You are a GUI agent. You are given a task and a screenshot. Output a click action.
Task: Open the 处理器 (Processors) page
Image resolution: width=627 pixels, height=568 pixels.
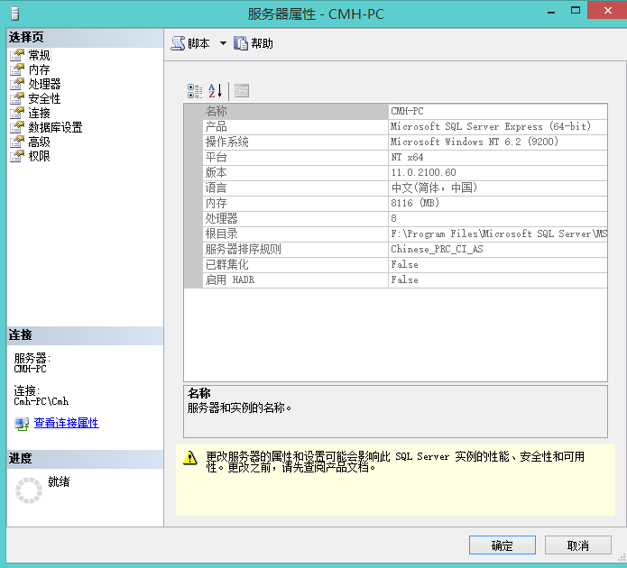[x=44, y=84]
